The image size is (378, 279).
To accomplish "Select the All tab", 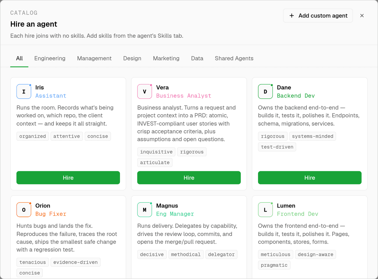I will [19, 58].
